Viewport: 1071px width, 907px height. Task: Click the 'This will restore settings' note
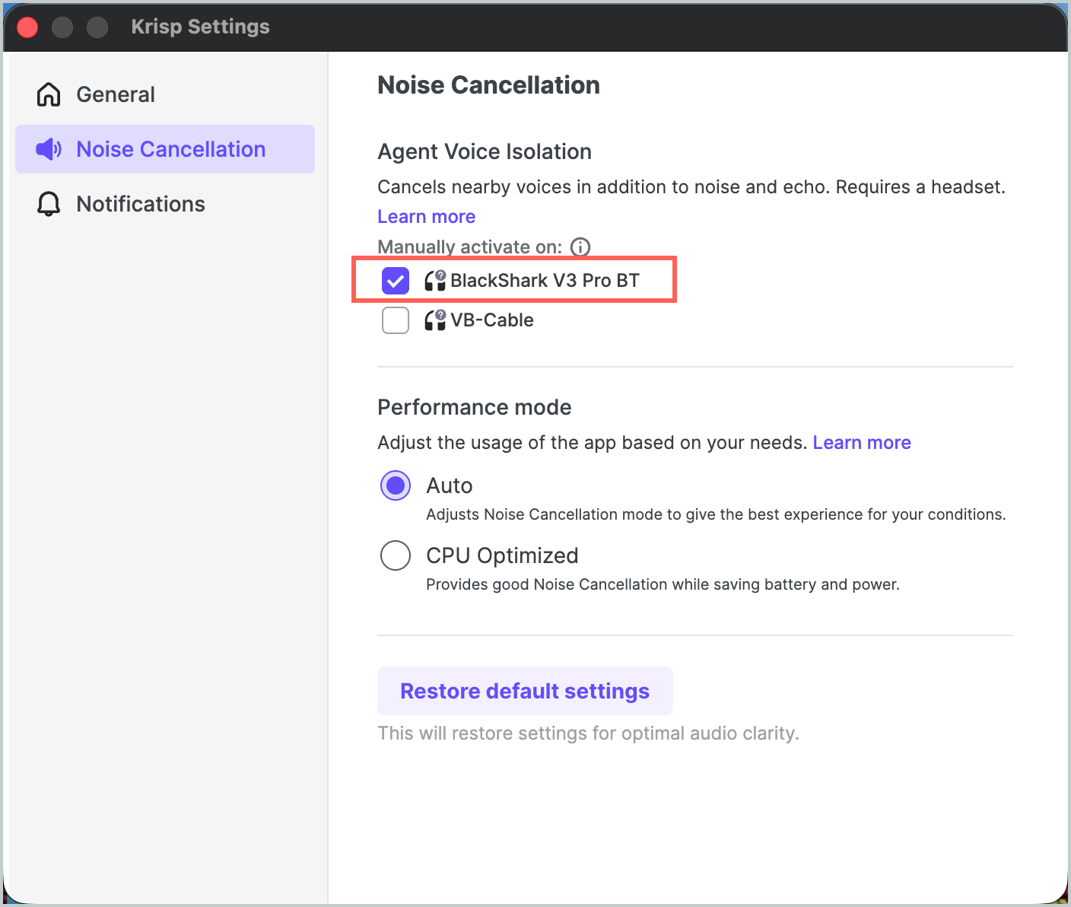[588, 734]
